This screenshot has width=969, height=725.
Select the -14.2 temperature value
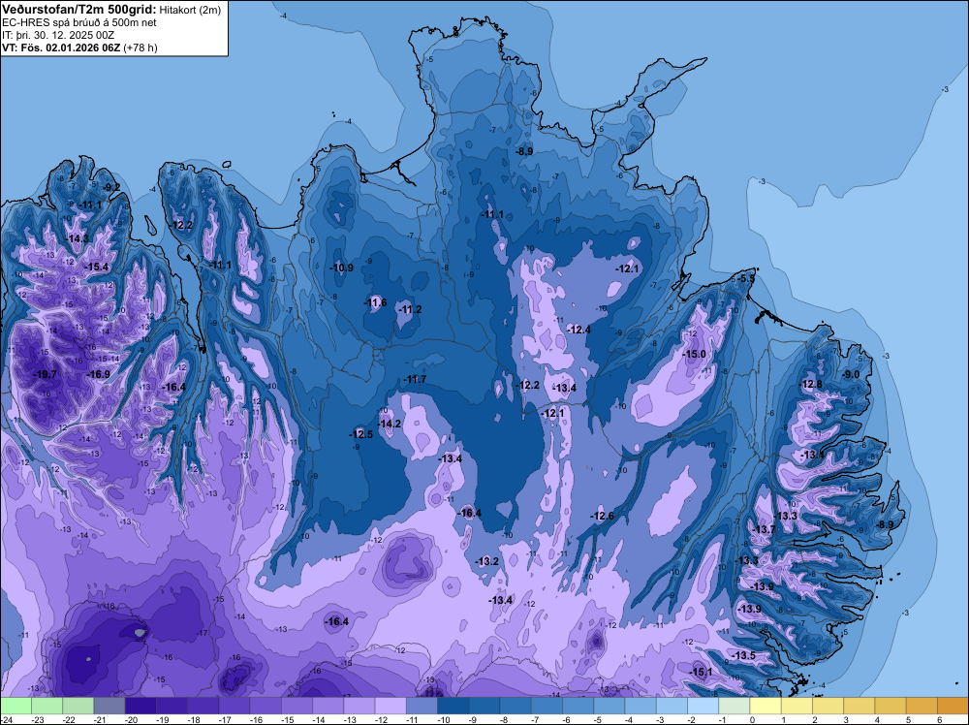tap(390, 424)
